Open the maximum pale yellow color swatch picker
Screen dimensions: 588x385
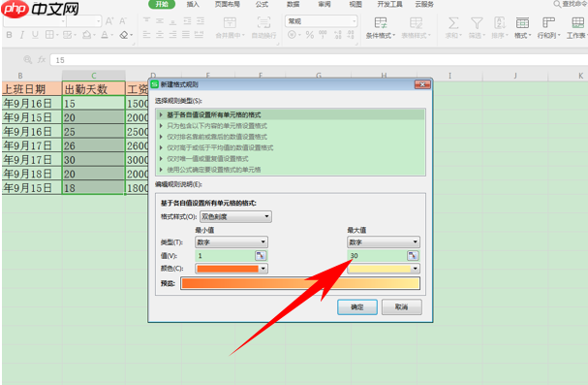point(384,269)
